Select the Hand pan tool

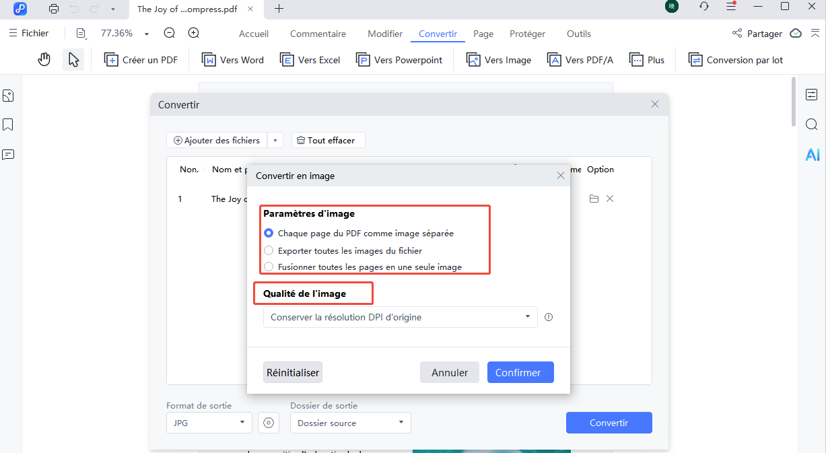(x=44, y=59)
